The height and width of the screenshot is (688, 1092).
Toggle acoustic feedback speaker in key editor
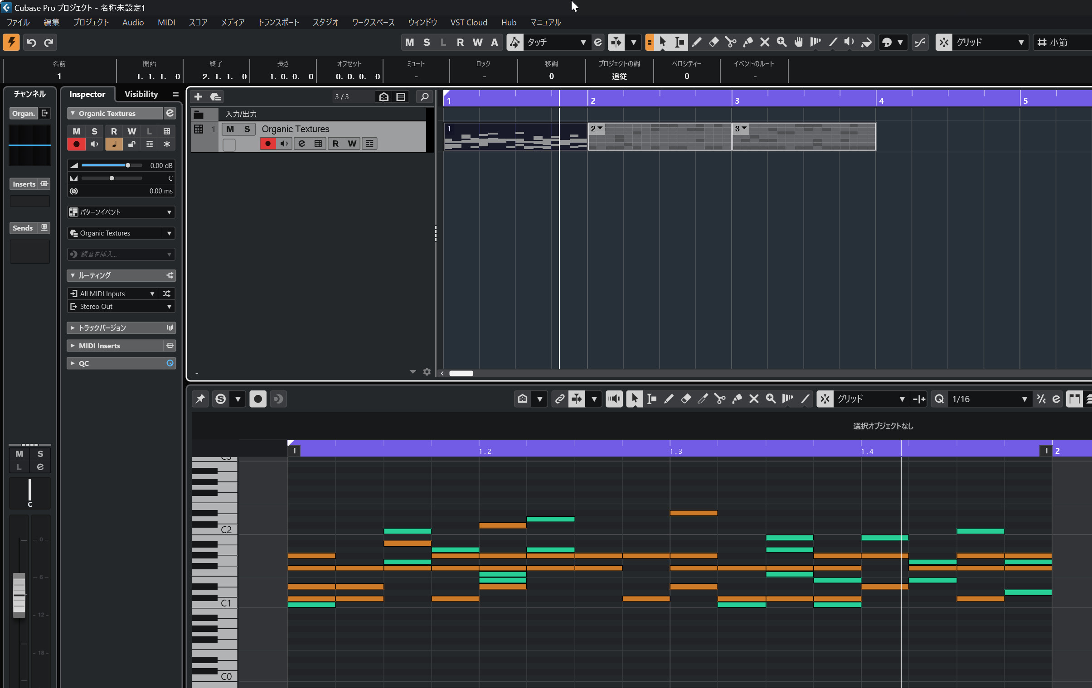coord(614,399)
